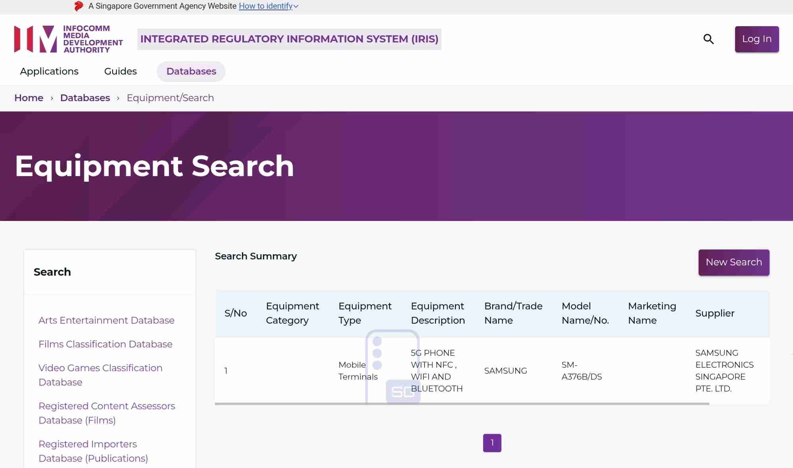This screenshot has width=793, height=468.
Task: Click the Databases breadcrumb link
Action: click(x=85, y=98)
